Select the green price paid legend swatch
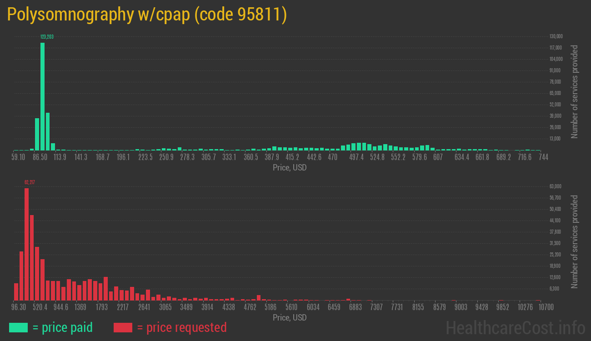591x341 pixels. tap(18, 327)
